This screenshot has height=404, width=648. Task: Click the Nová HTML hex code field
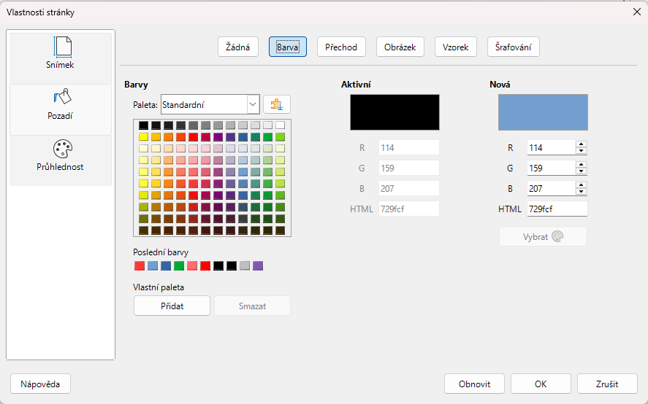pyautogui.click(x=557, y=209)
